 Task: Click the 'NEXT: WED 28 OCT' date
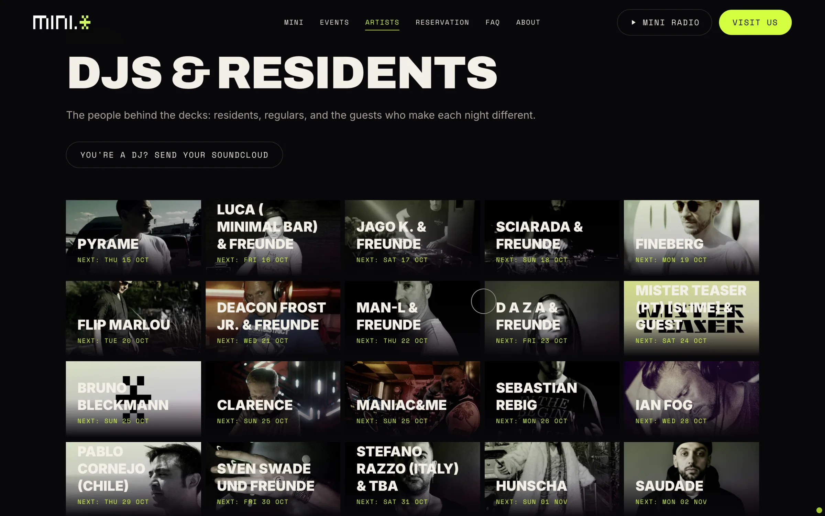pyautogui.click(x=671, y=421)
